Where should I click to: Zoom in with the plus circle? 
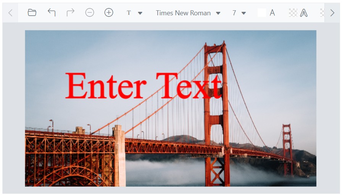tap(109, 13)
